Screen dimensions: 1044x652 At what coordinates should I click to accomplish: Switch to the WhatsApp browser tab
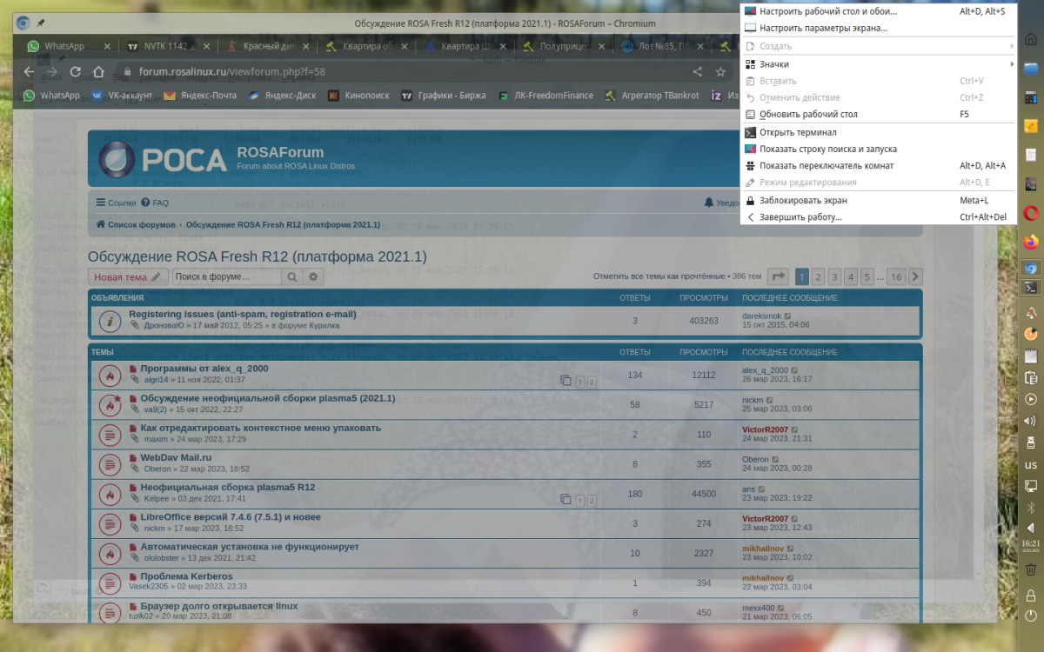tap(68, 46)
